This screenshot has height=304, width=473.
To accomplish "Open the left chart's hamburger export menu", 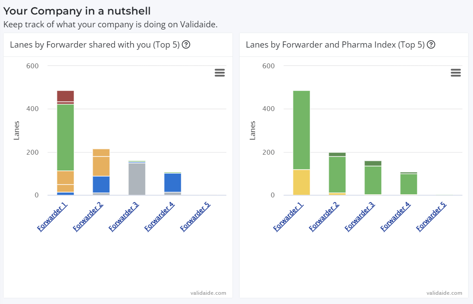I will [220, 72].
